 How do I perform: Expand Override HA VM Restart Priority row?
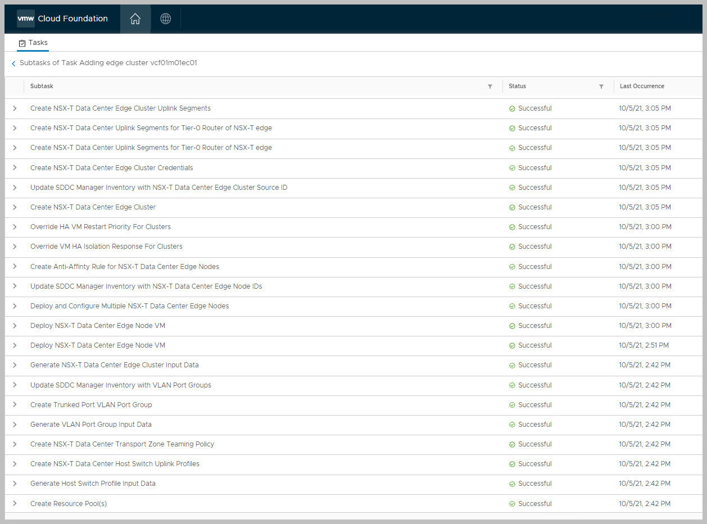coord(15,227)
